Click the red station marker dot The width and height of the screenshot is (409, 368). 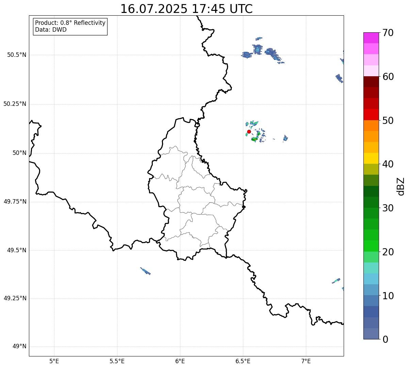[249, 131]
